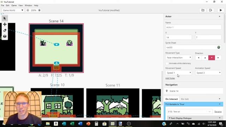This screenshot has height=127, width=226.
Task: Open Publisher from the taskbar
Action: coord(64,124)
